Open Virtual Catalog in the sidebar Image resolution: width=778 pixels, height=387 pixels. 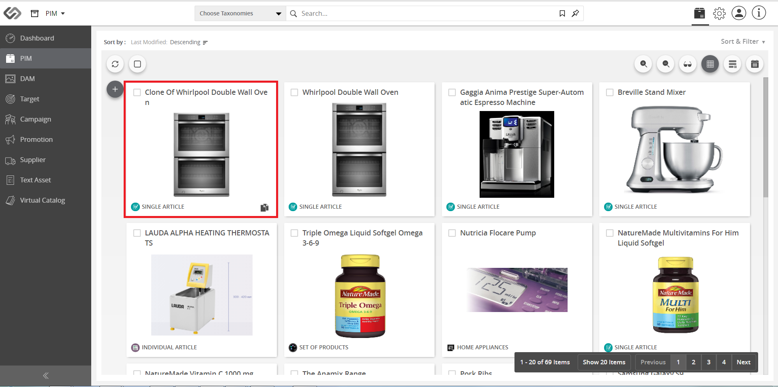point(45,200)
